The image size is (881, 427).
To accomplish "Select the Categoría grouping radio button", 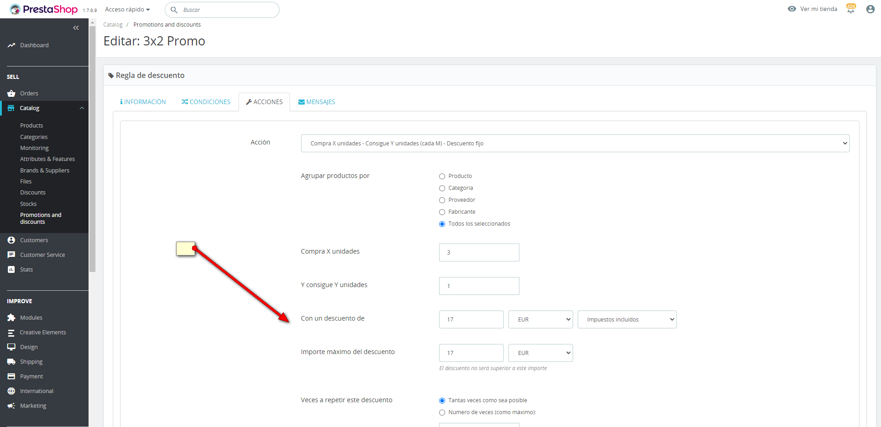I will point(442,188).
